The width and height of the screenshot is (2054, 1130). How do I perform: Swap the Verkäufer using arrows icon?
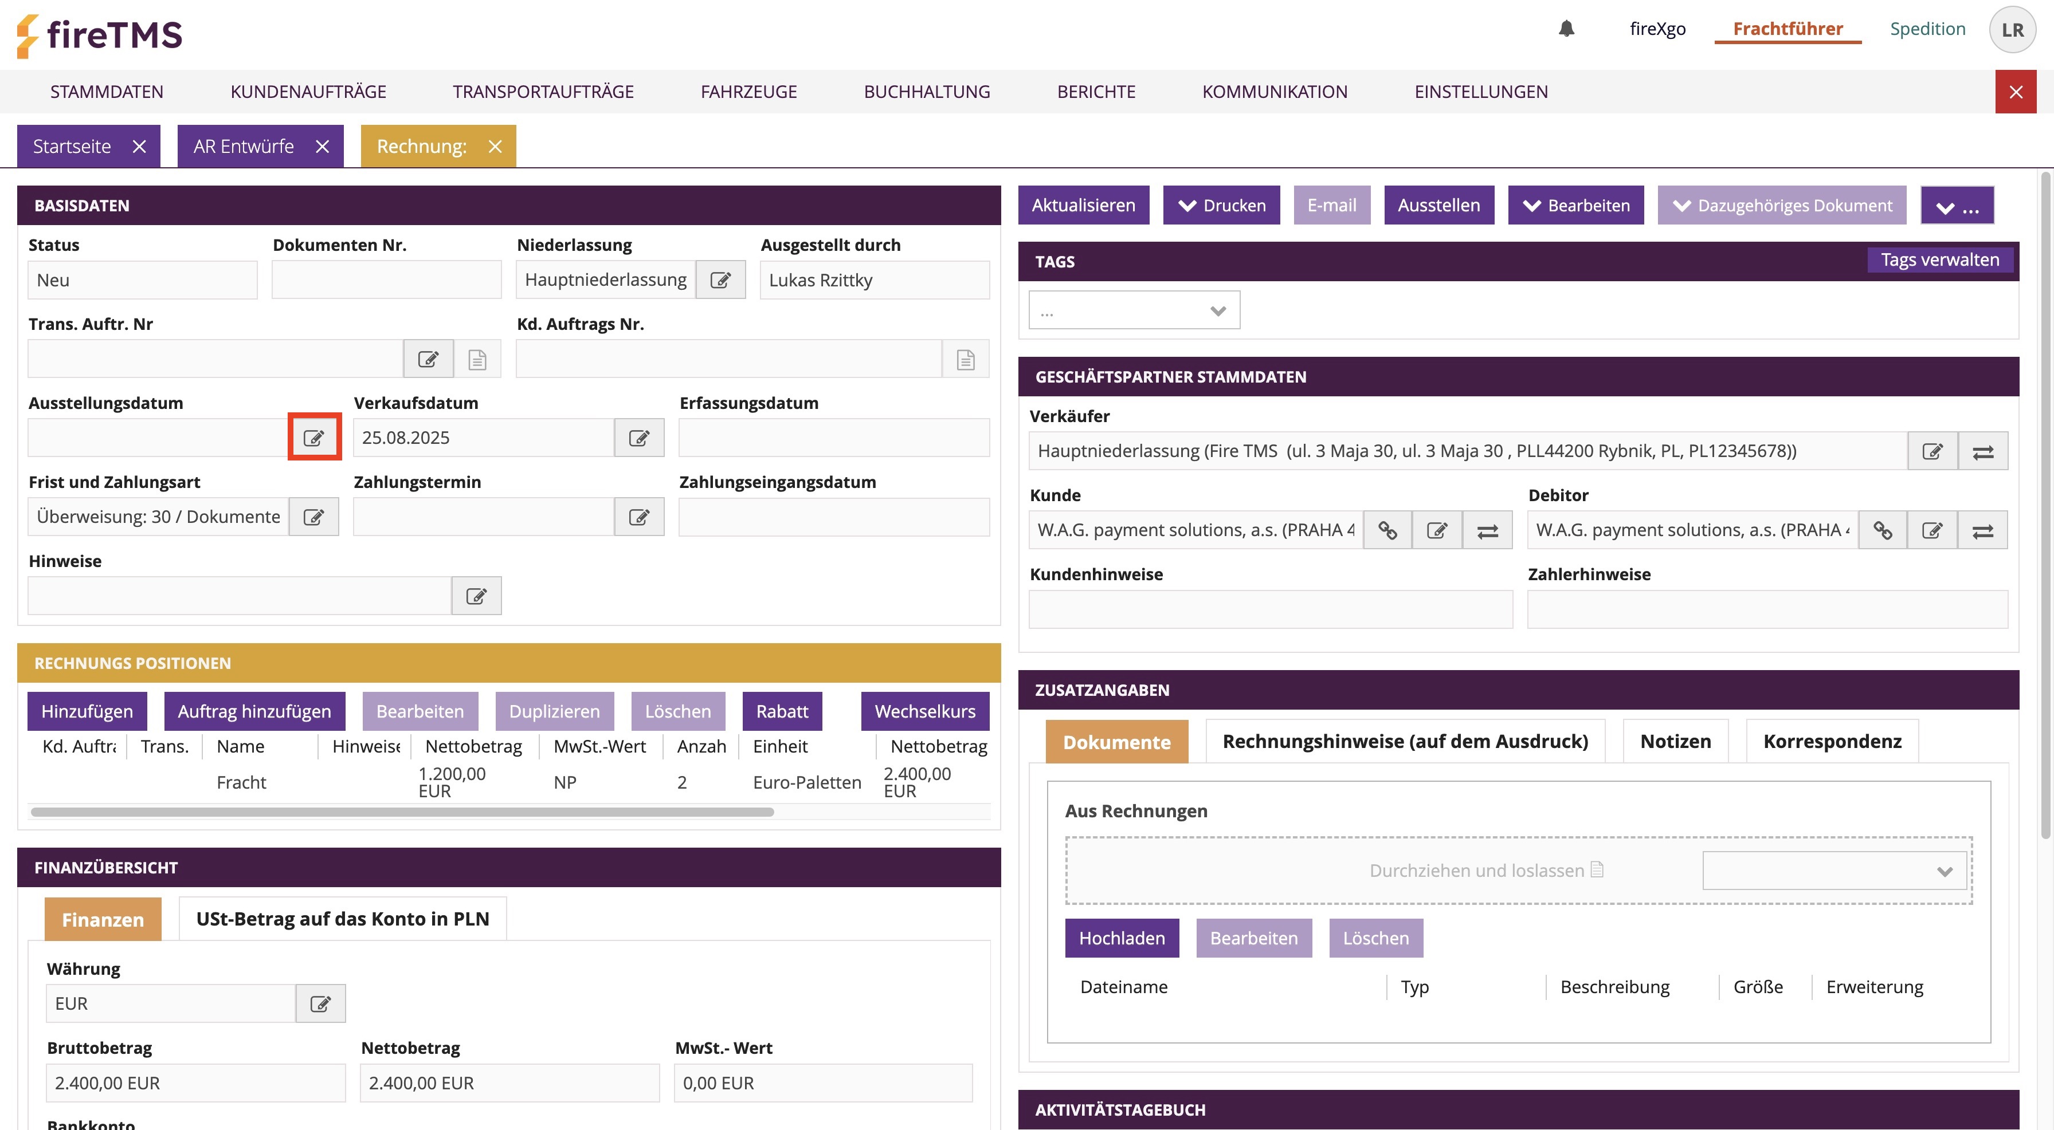[1982, 452]
